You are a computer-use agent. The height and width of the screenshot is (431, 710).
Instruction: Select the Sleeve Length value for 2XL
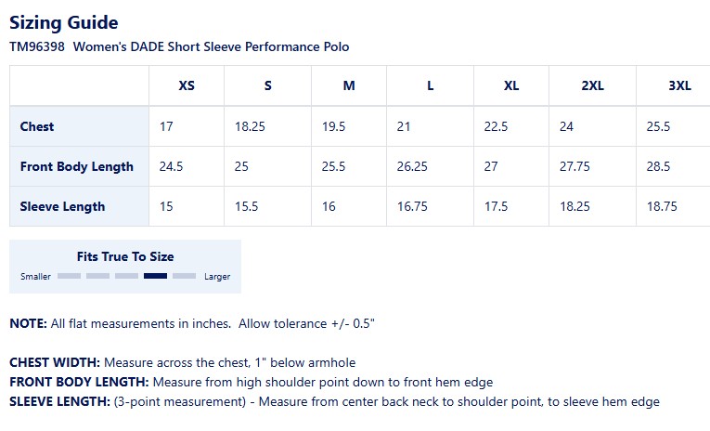click(x=574, y=206)
